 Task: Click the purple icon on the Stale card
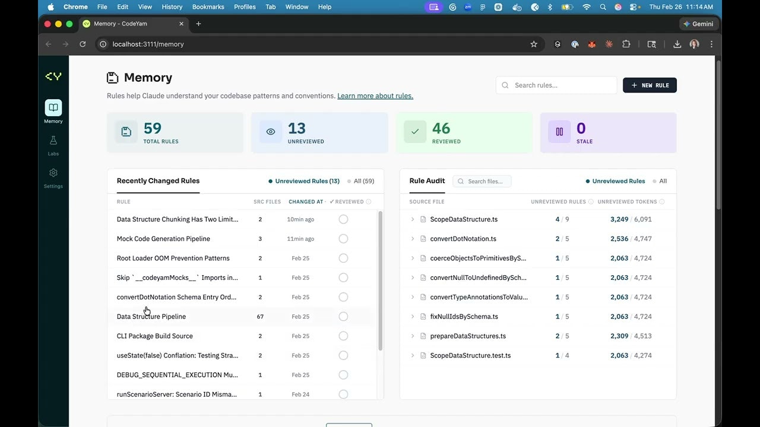[x=559, y=132]
